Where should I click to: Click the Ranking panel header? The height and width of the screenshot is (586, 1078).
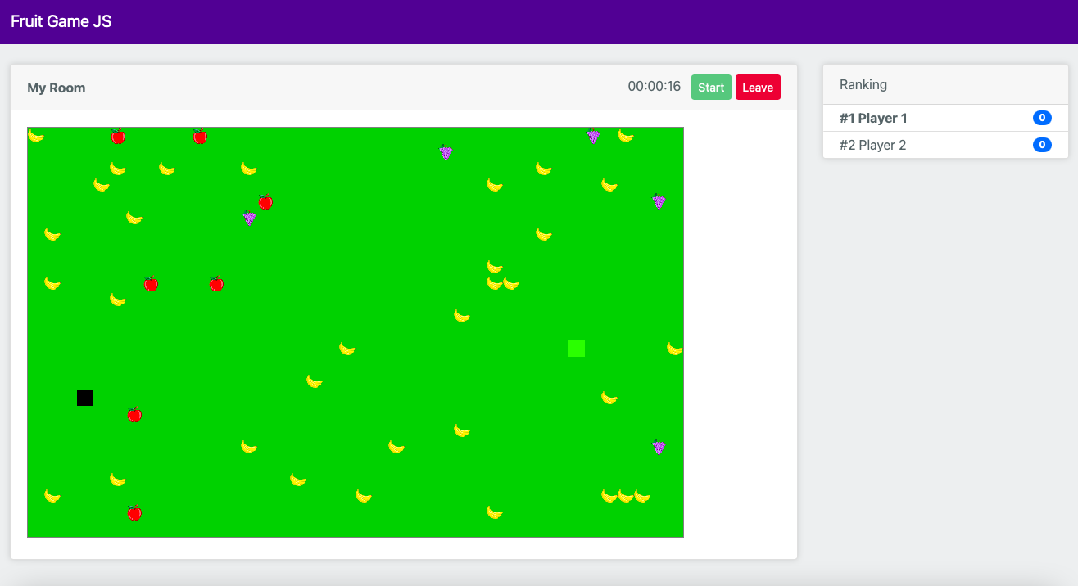[x=945, y=84]
